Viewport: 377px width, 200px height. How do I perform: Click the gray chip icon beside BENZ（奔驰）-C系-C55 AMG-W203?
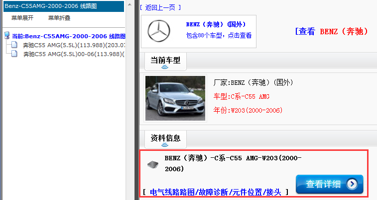tap(153, 164)
